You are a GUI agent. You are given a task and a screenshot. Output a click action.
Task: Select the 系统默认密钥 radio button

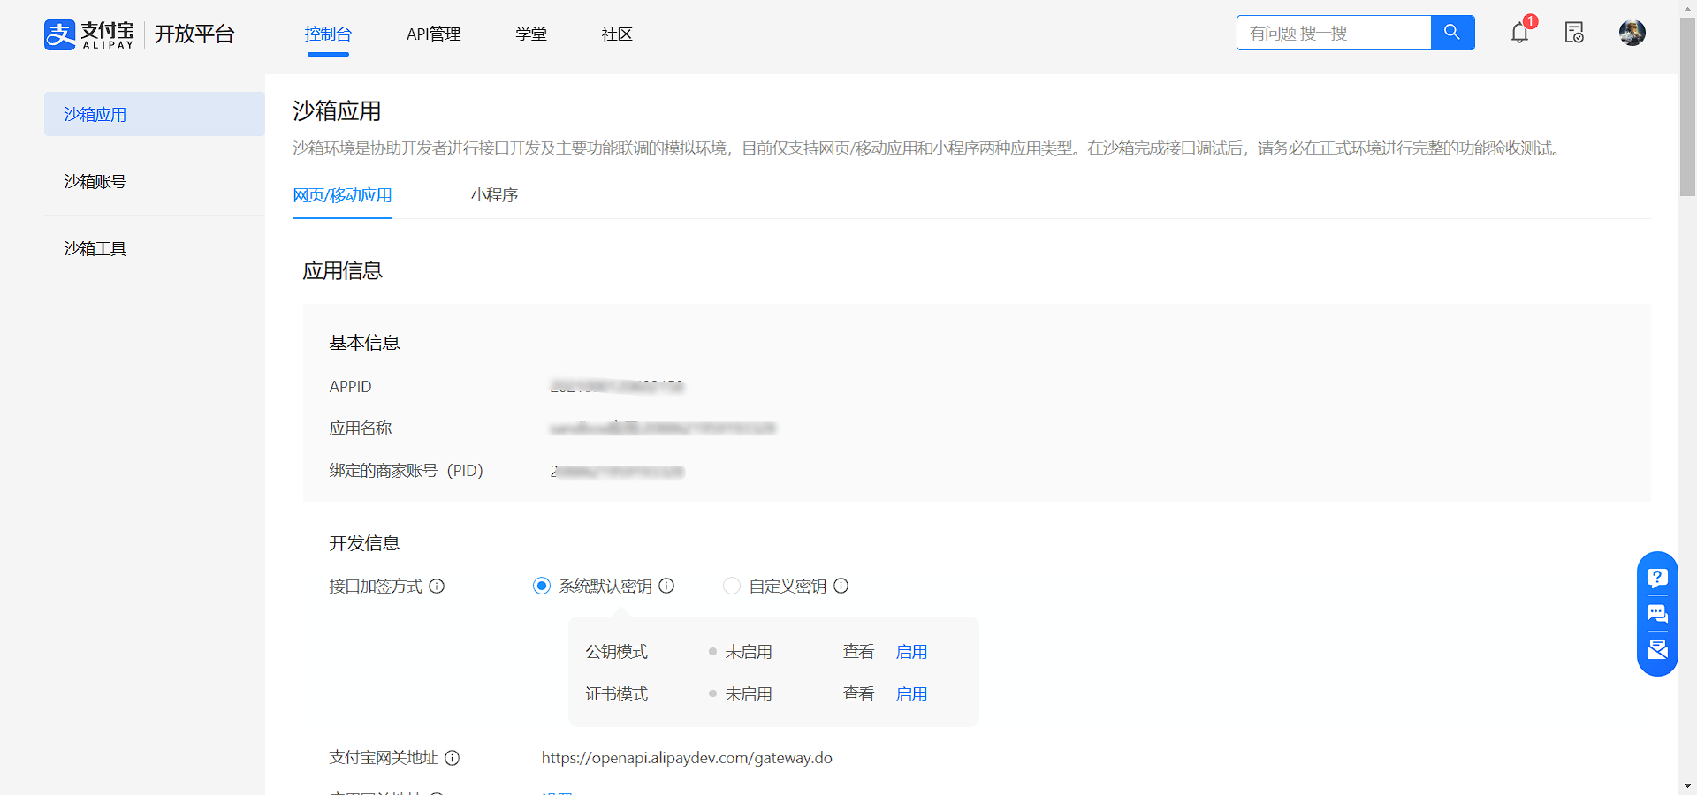[x=542, y=586]
